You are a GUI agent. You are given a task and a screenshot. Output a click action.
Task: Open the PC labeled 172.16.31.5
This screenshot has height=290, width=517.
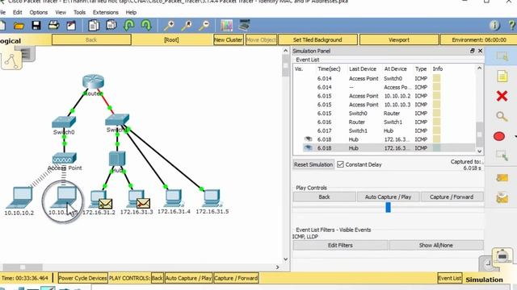tap(212, 198)
